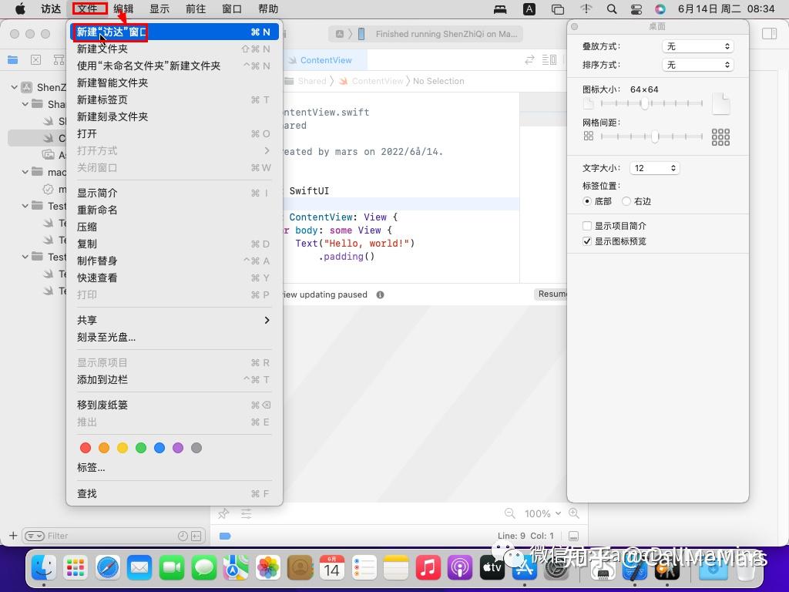Apply the red tag color
This screenshot has height=592, width=789.
86,448
